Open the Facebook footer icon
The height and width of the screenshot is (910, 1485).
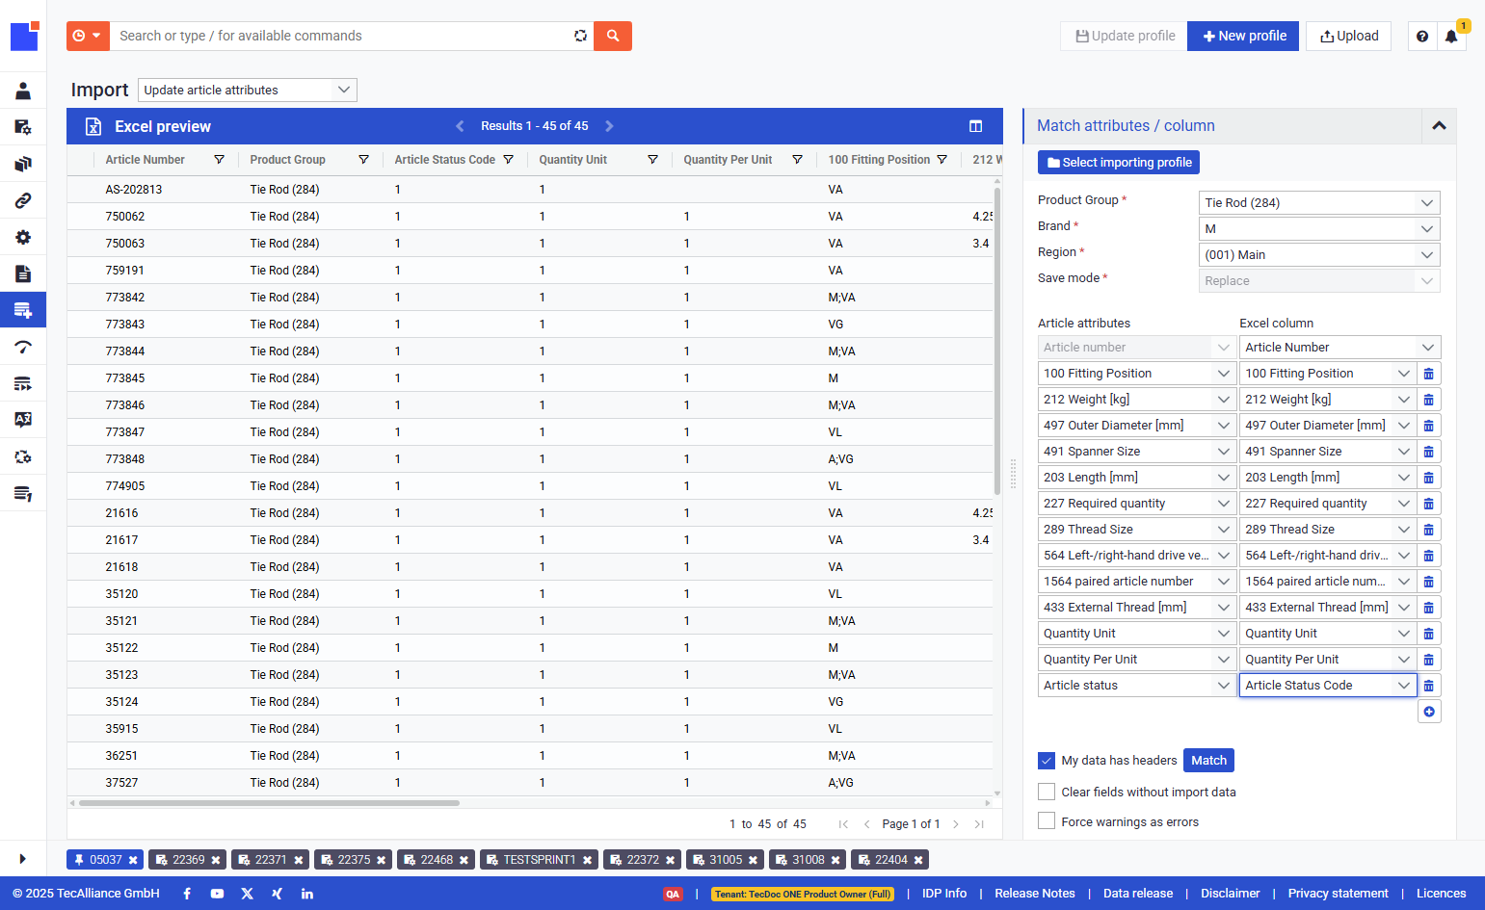tap(187, 894)
